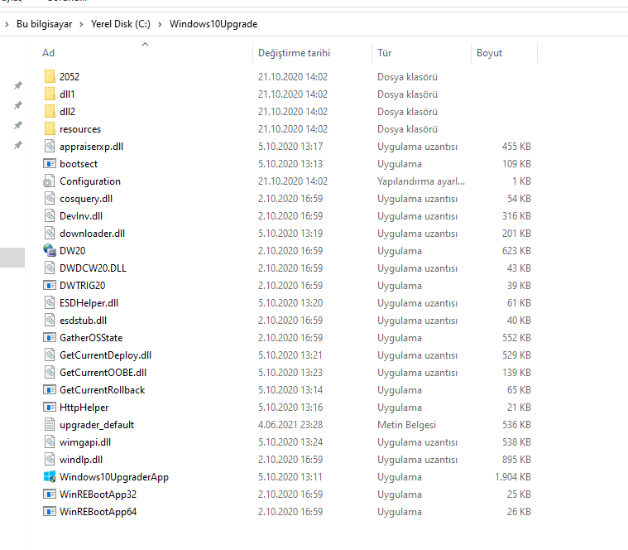Click the WinREBootApp64 application icon
628x550 pixels.
50,512
